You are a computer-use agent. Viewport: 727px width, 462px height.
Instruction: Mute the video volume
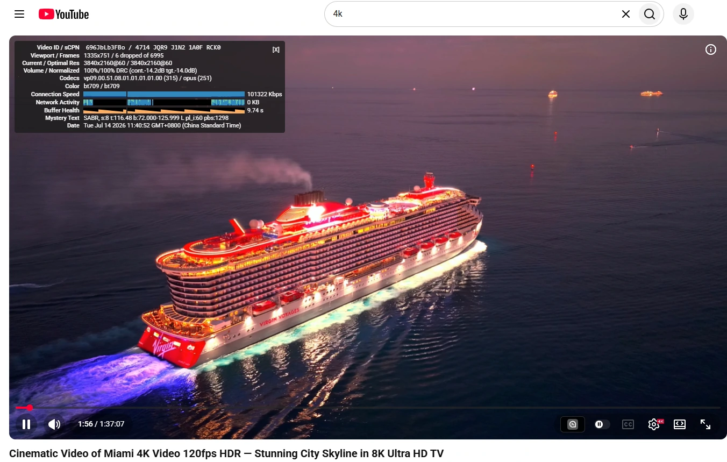coord(54,424)
